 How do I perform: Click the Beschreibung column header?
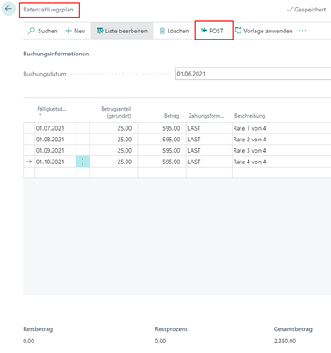(249, 116)
